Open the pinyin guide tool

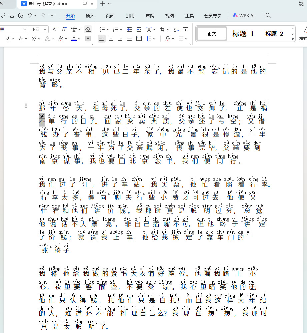pyautogui.click(x=74, y=30)
